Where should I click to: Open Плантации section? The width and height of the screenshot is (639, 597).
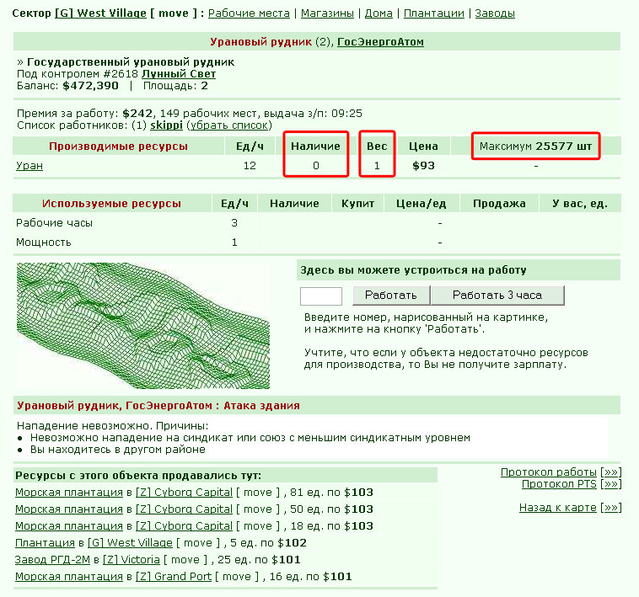(x=433, y=13)
